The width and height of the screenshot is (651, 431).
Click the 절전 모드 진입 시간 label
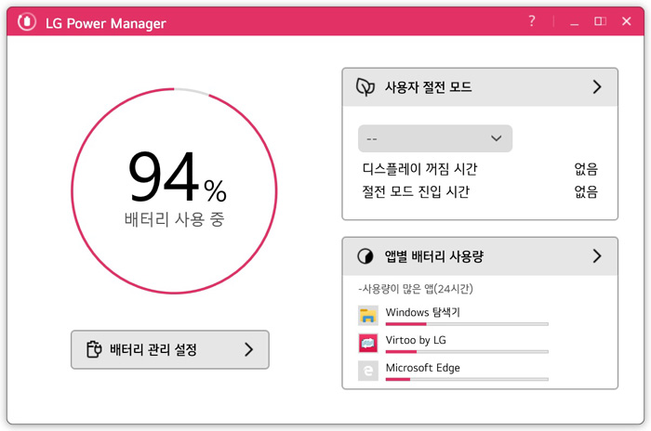[x=416, y=191]
